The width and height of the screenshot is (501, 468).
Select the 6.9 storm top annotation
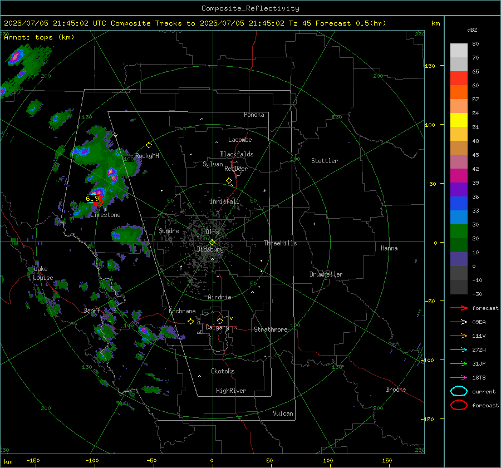[92, 199]
